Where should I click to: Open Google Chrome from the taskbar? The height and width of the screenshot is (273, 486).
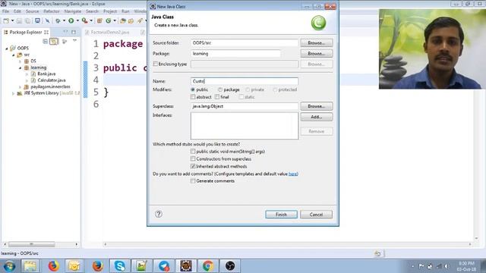click(207, 266)
